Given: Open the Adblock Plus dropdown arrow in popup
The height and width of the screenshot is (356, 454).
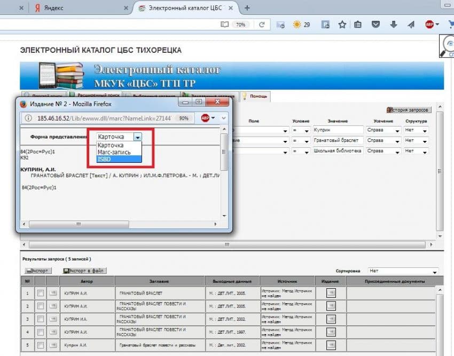Looking at the screenshot, I should point(213,118).
